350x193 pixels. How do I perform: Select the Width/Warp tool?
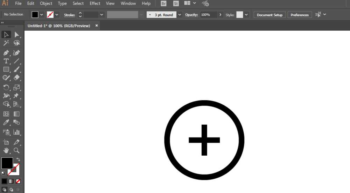tap(6, 96)
